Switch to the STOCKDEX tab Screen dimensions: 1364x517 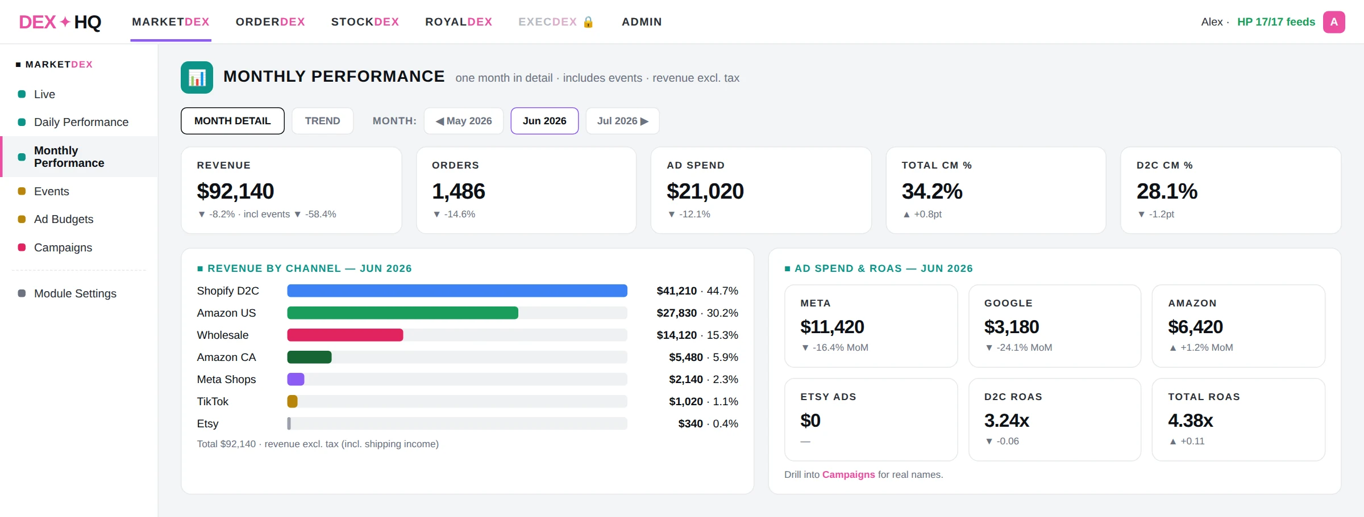coord(365,22)
